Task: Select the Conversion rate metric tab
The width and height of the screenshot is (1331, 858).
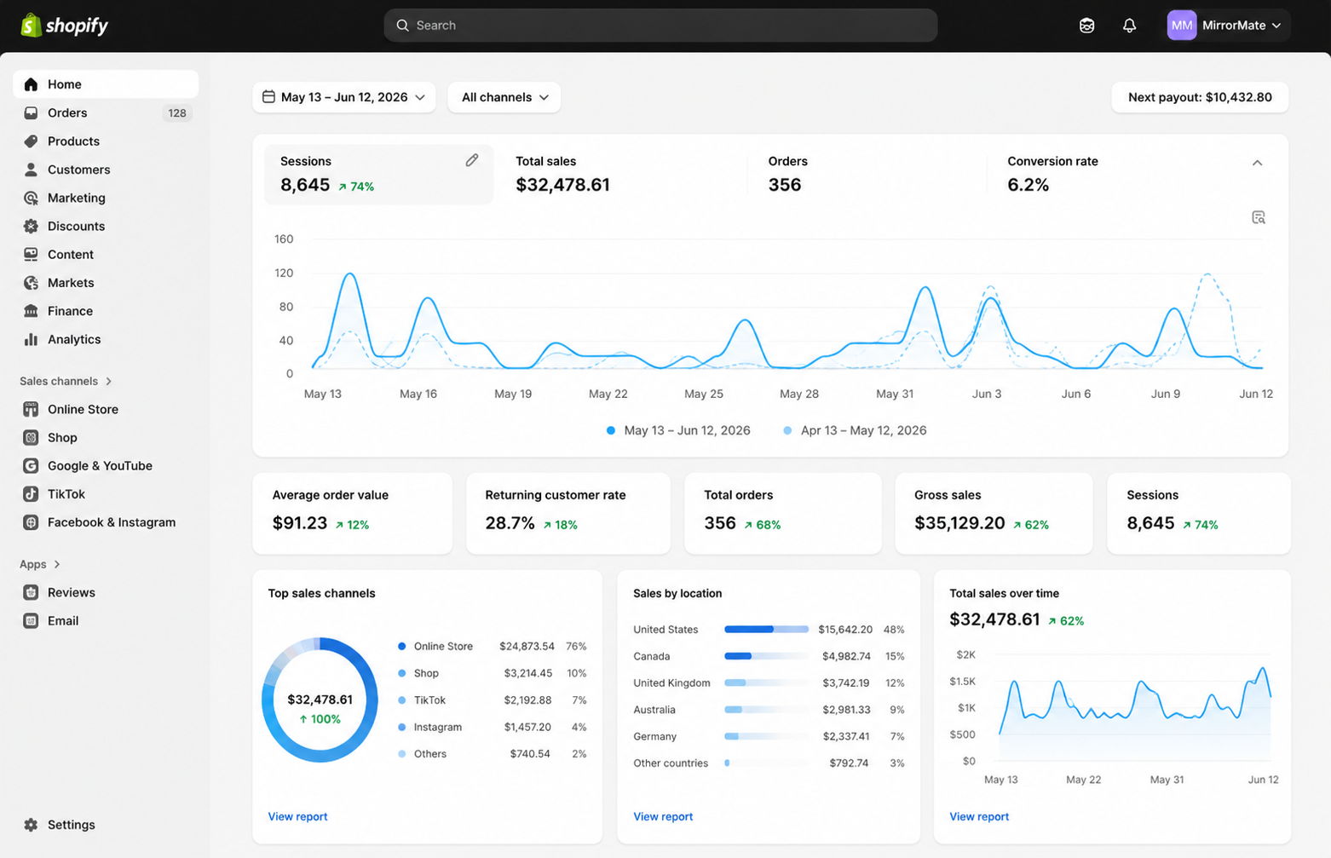Action: [1108, 174]
